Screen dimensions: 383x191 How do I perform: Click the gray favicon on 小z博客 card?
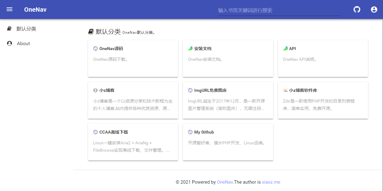pos(95,90)
